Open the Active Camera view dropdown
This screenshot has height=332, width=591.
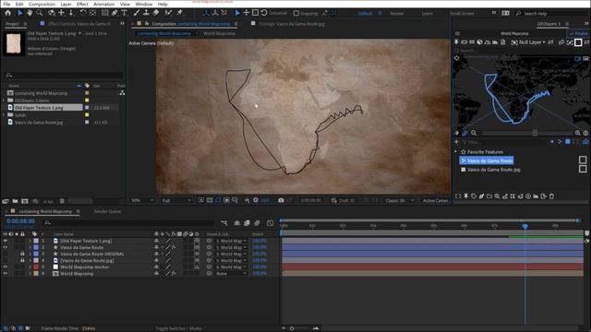[435, 201]
